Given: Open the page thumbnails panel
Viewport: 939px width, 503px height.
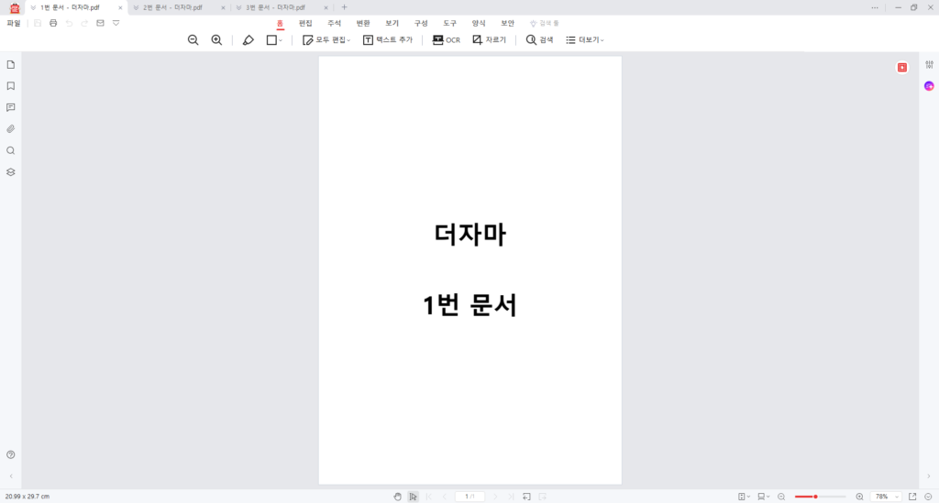Looking at the screenshot, I should pyautogui.click(x=11, y=65).
